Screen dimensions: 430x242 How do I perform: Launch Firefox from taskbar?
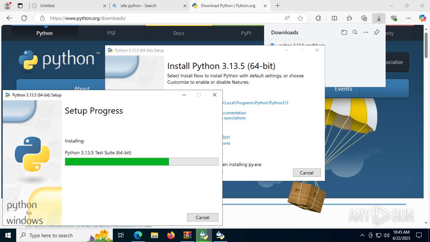click(171, 235)
